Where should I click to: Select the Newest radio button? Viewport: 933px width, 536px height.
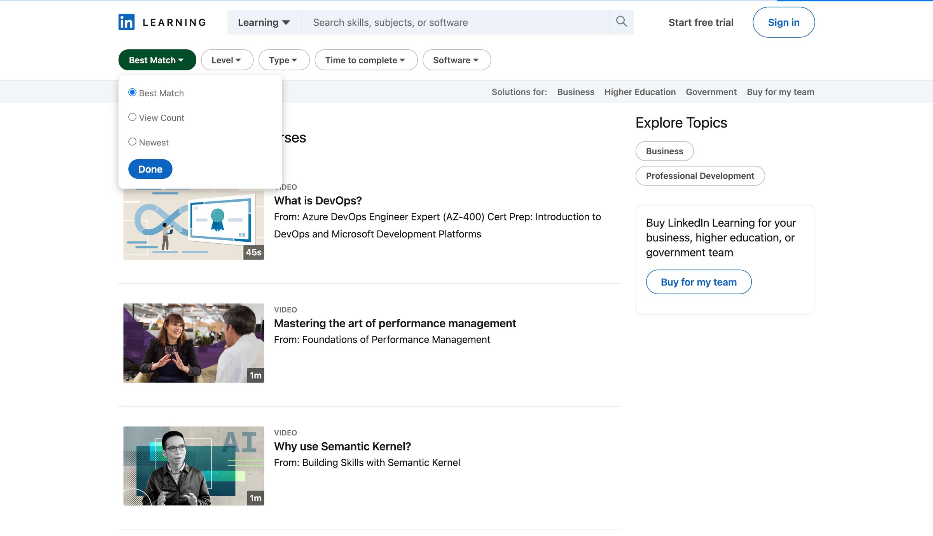(132, 142)
